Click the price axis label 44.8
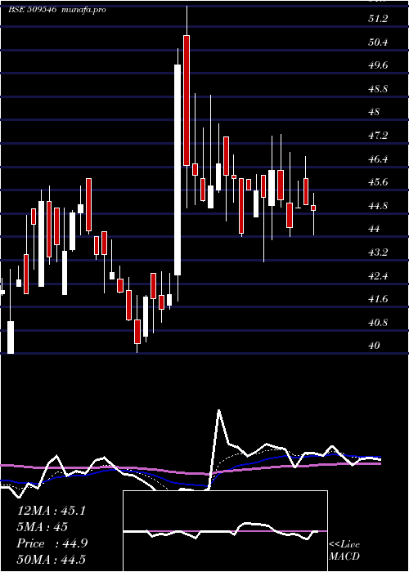The height and width of the screenshot is (572, 409). [x=378, y=206]
